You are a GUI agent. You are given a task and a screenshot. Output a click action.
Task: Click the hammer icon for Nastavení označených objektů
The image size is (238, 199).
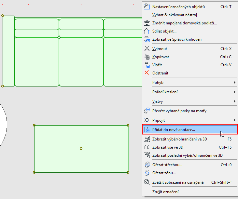tap(147, 7)
